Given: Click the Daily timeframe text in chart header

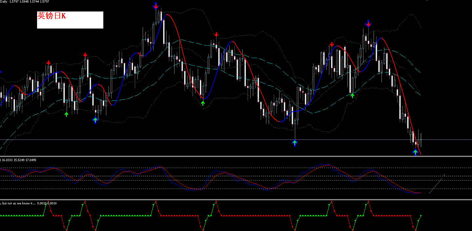Looking at the screenshot, I should pos(4,2).
